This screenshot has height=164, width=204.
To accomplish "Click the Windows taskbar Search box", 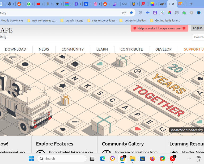I will (62, 159).
